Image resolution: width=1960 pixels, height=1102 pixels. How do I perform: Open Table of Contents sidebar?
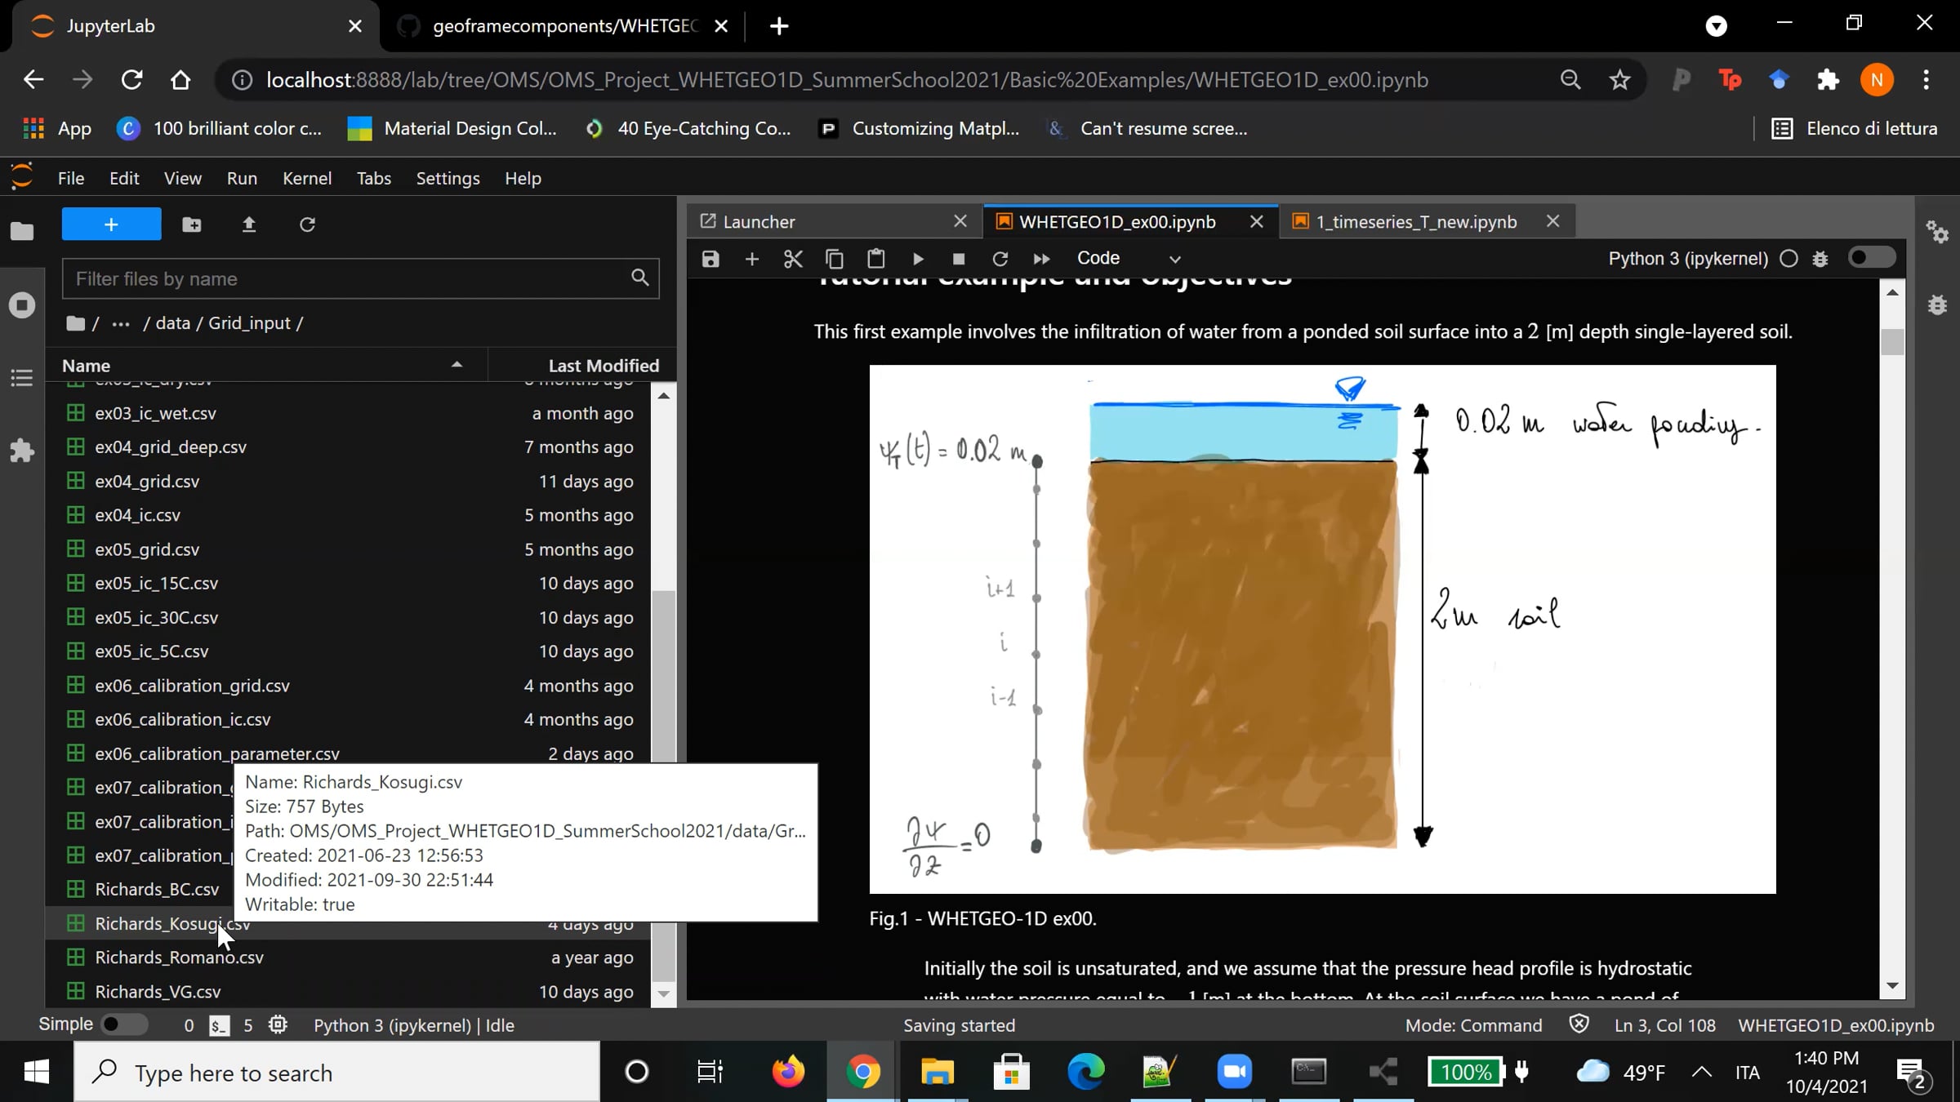(x=22, y=378)
